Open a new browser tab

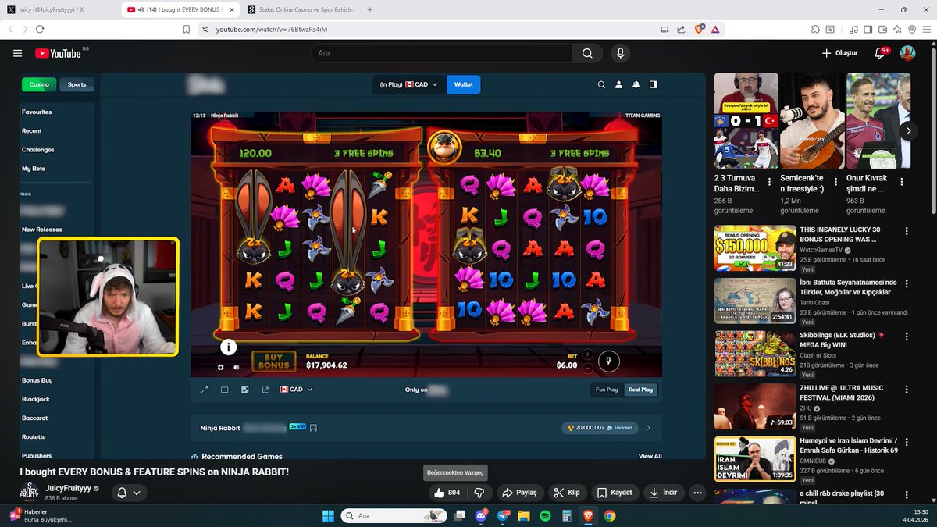[369, 9]
